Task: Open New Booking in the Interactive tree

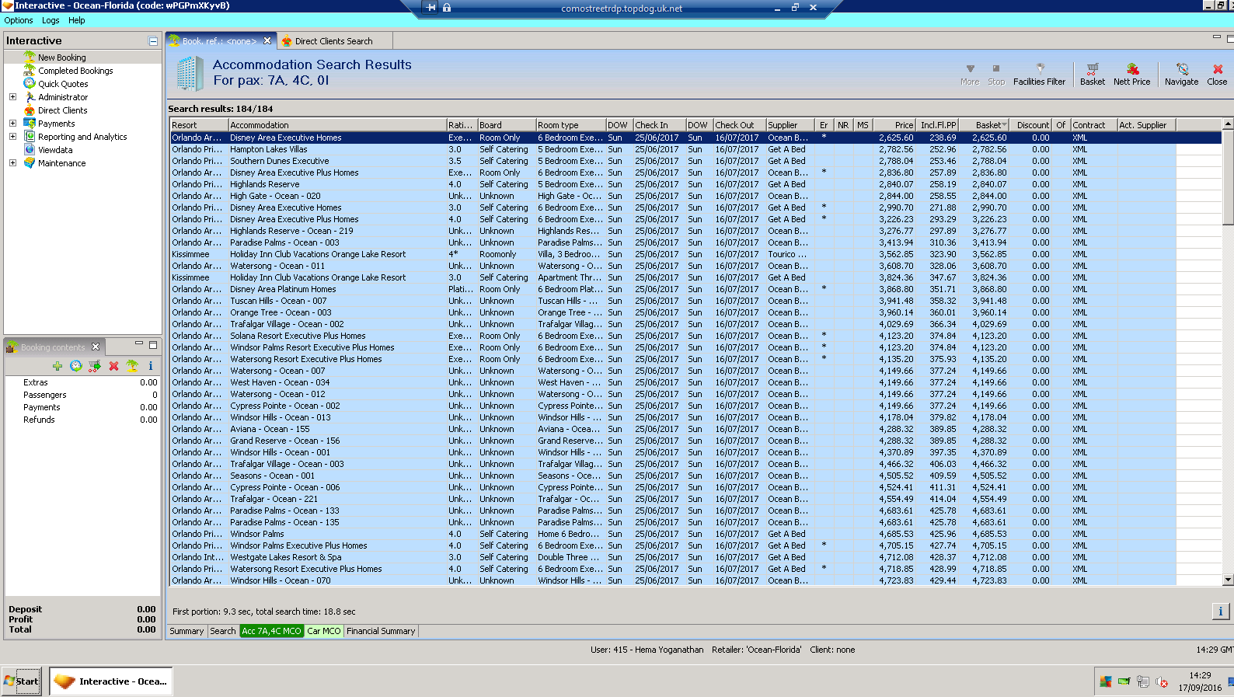Action: (62, 58)
